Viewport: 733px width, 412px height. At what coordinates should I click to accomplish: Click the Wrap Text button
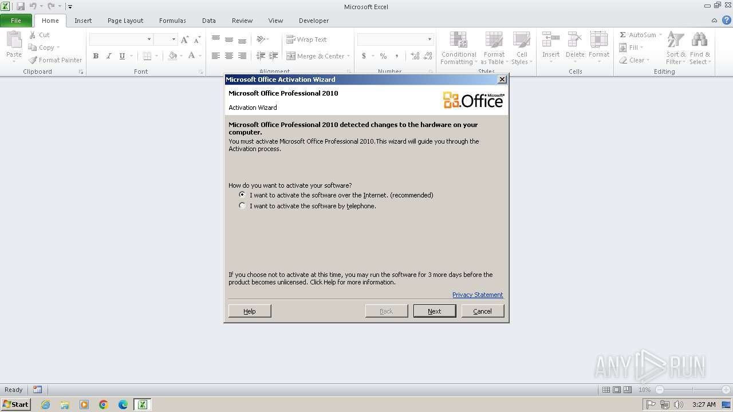307,39
